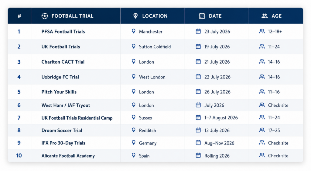Click the location pin icon in header
311x171 pixels.
135,16
